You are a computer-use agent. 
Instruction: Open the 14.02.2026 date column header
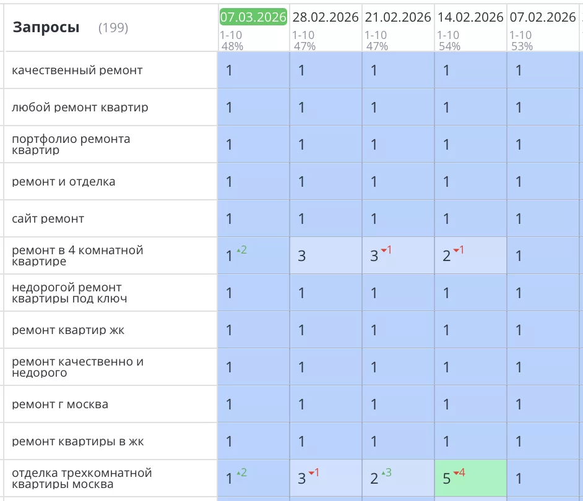470,17
